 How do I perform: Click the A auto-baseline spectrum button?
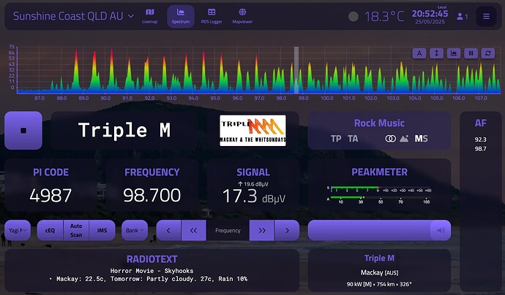[x=419, y=53]
